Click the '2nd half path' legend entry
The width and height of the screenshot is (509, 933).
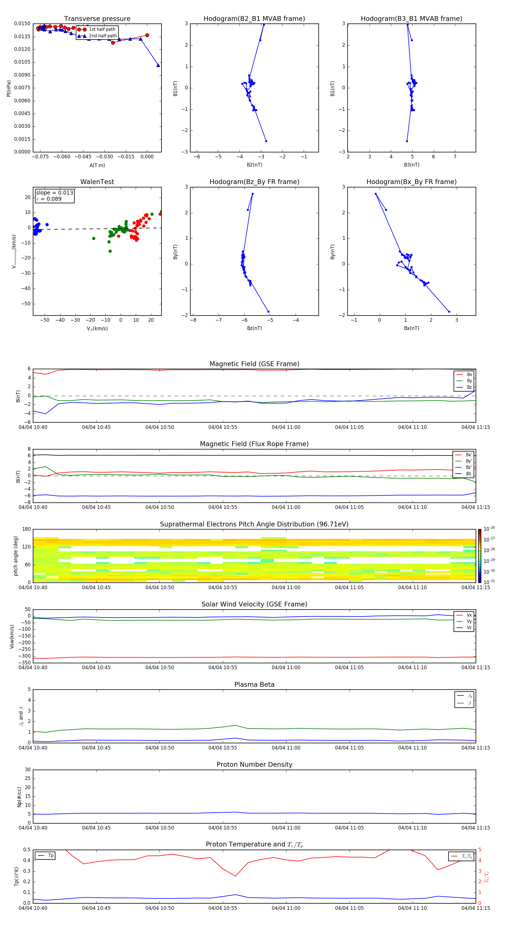[97, 36]
